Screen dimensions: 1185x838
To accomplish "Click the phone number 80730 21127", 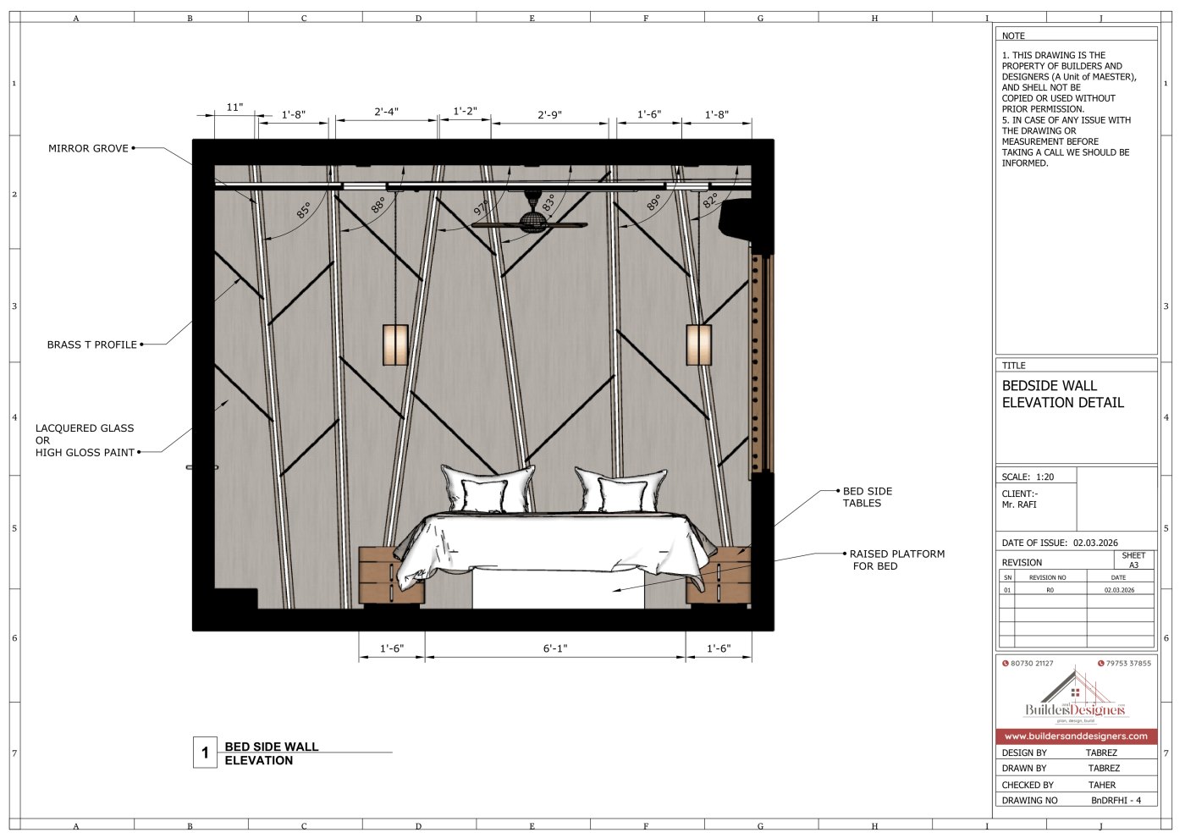I will [1032, 664].
